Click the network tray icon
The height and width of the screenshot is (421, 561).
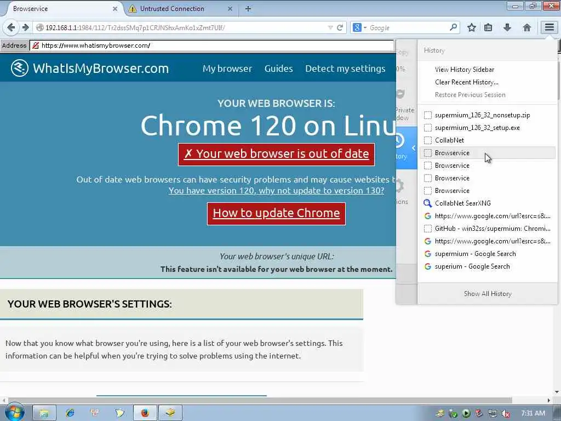(x=493, y=414)
